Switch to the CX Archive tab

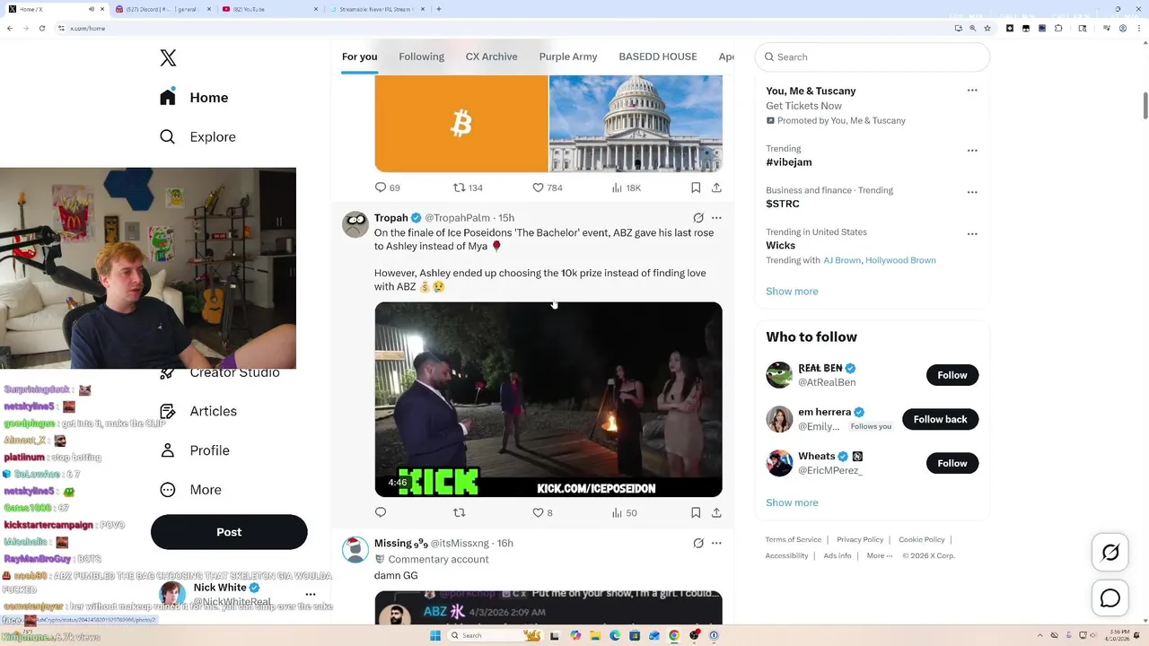tap(491, 57)
